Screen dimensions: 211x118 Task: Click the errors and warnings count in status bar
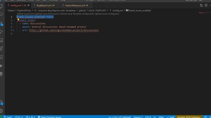(30, 117)
